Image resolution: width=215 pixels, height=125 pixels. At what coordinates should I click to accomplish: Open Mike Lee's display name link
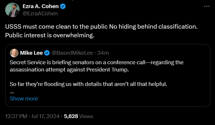[x=31, y=53]
